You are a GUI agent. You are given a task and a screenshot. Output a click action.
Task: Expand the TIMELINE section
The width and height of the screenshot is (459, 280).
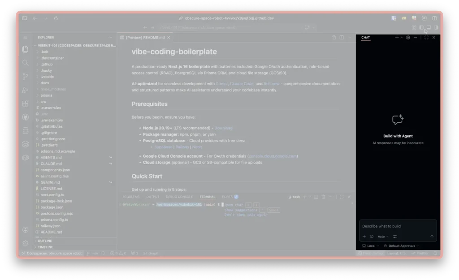[x=75, y=247]
